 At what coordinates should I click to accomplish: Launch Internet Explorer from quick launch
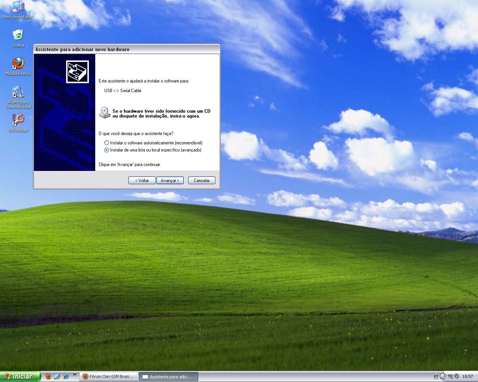(66, 376)
